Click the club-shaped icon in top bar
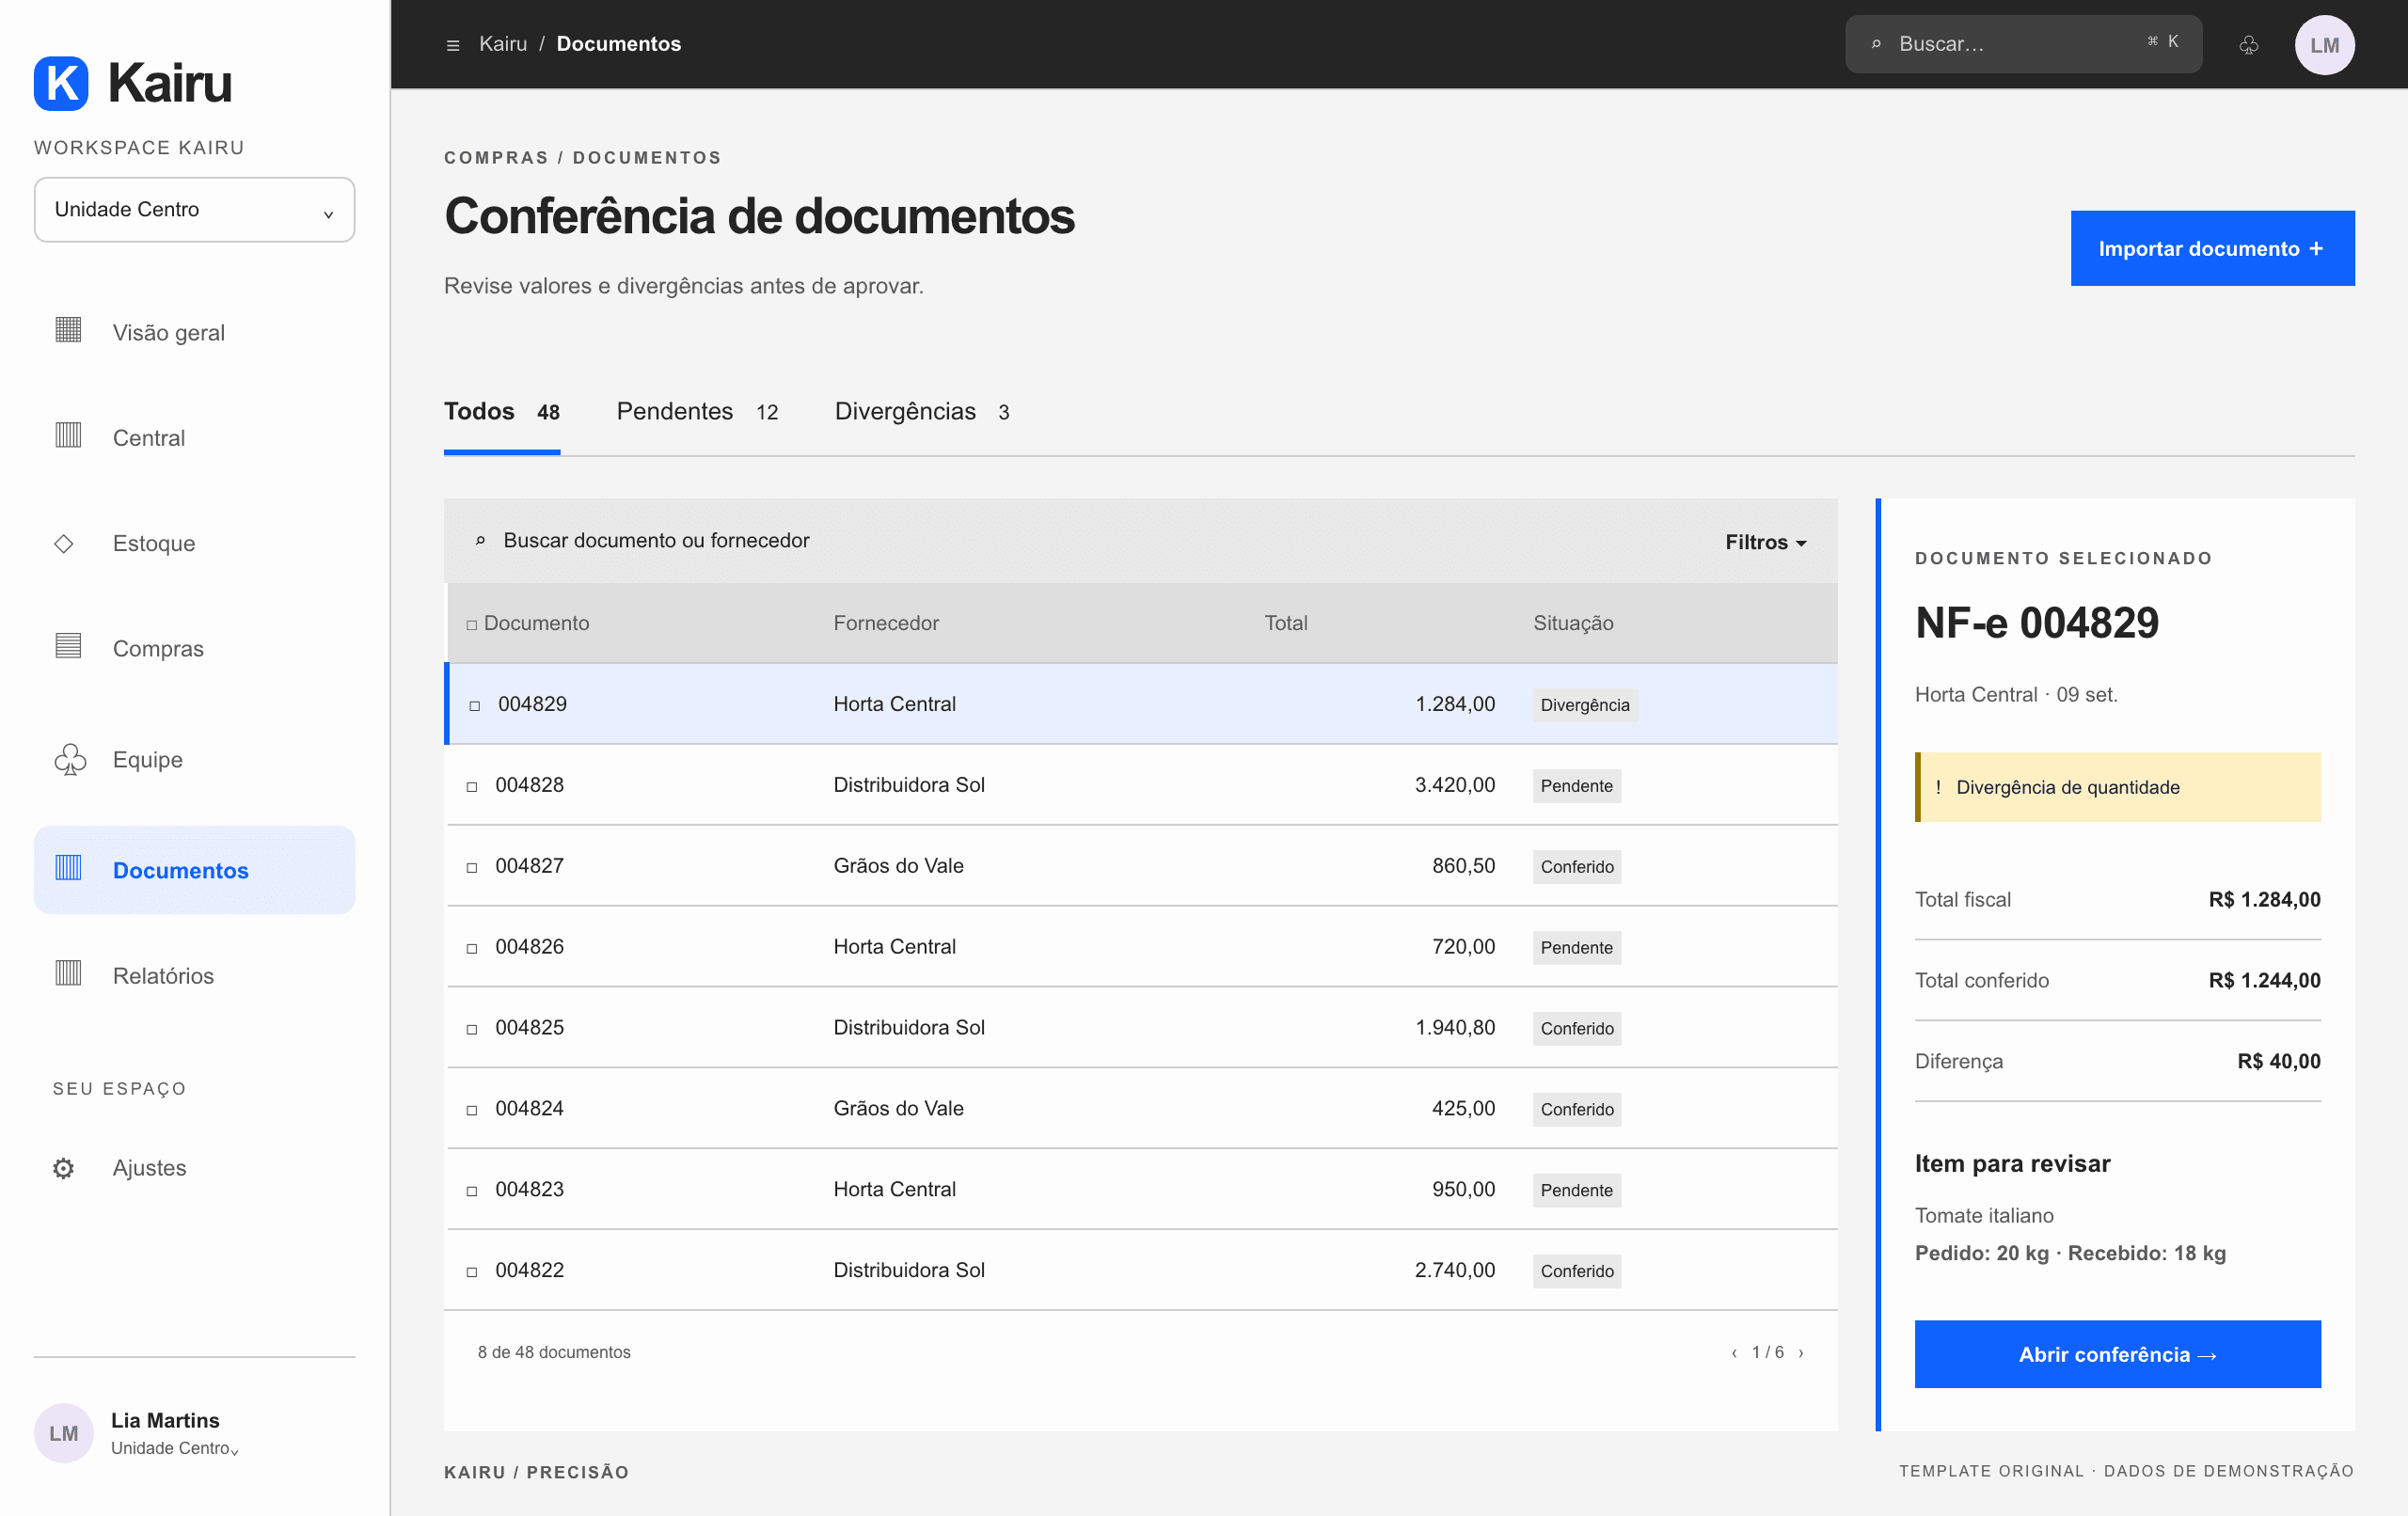The width and height of the screenshot is (2408, 1516). (x=2249, y=45)
